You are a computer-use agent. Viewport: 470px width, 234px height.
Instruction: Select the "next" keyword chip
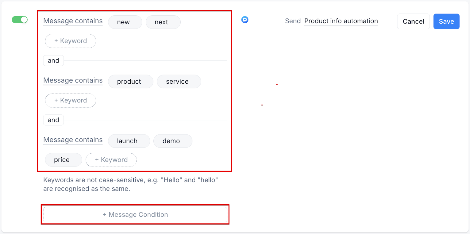coord(163,22)
